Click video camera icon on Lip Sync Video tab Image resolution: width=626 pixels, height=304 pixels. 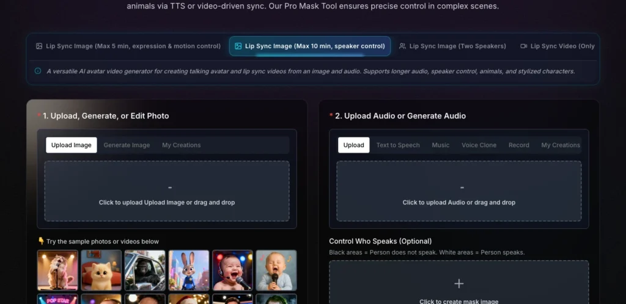point(523,46)
